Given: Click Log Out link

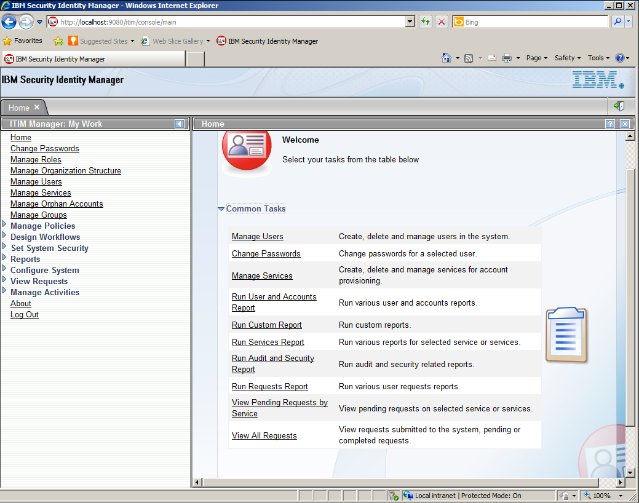Looking at the screenshot, I should (x=25, y=314).
